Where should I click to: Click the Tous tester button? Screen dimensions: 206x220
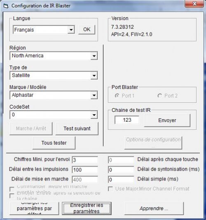pos(54,143)
